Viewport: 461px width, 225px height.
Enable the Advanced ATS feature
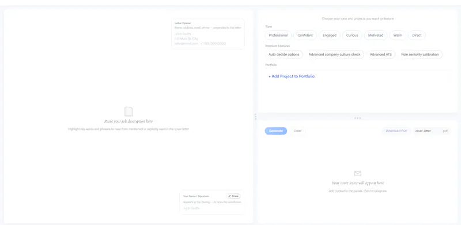coord(381,55)
